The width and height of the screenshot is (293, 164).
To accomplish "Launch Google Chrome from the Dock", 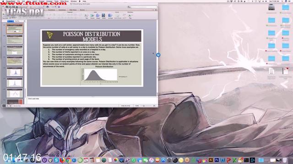I will coord(68,160).
